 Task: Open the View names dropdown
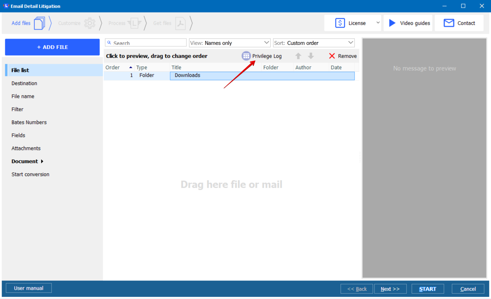[266, 43]
